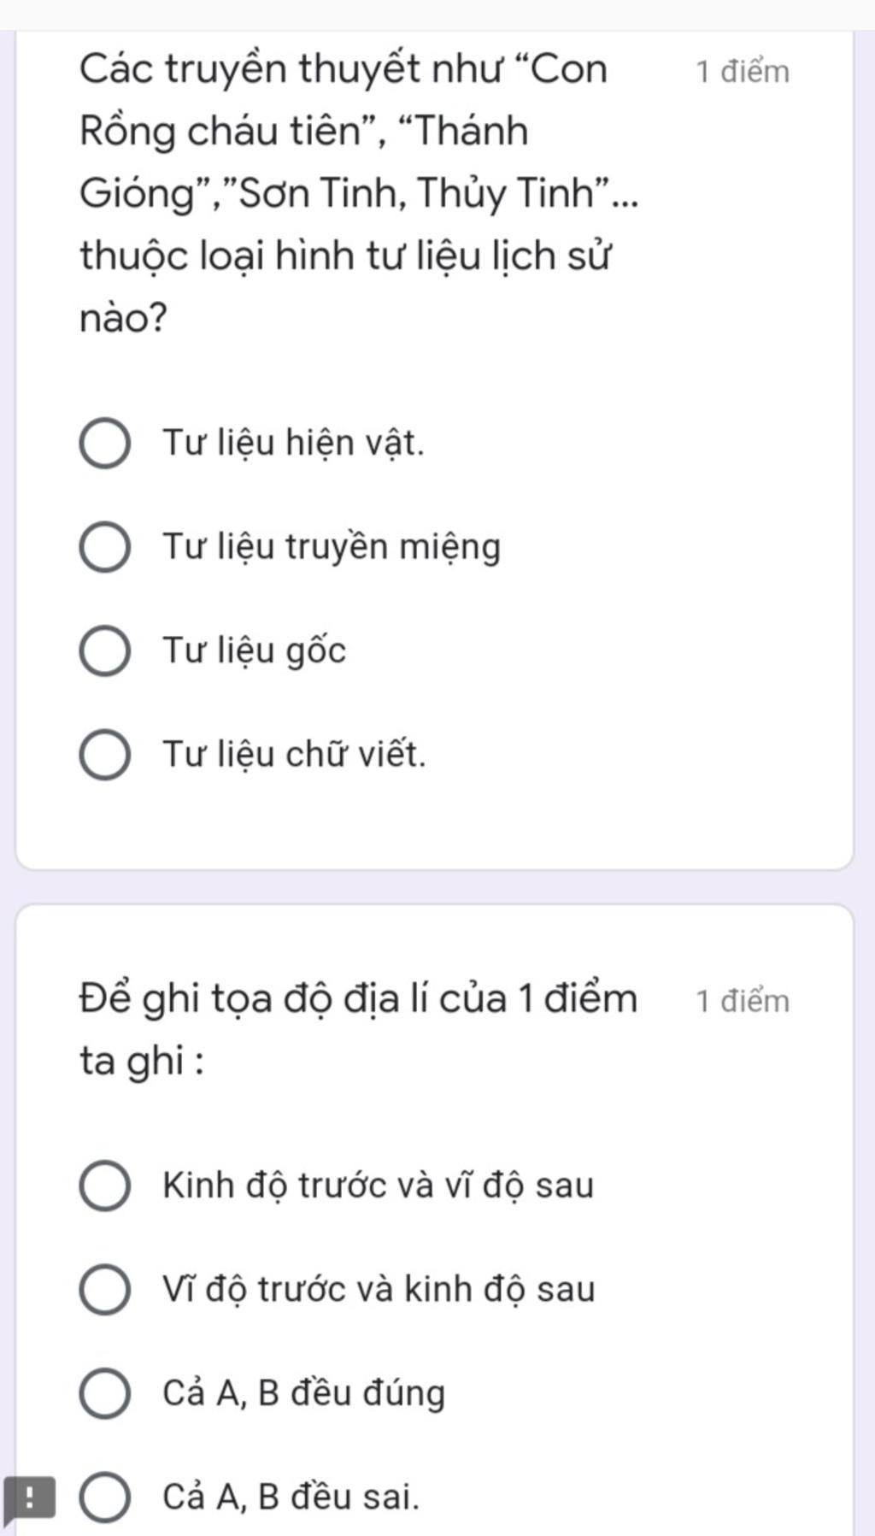Click the 'Tư liệu gốc' answer text

point(255,651)
